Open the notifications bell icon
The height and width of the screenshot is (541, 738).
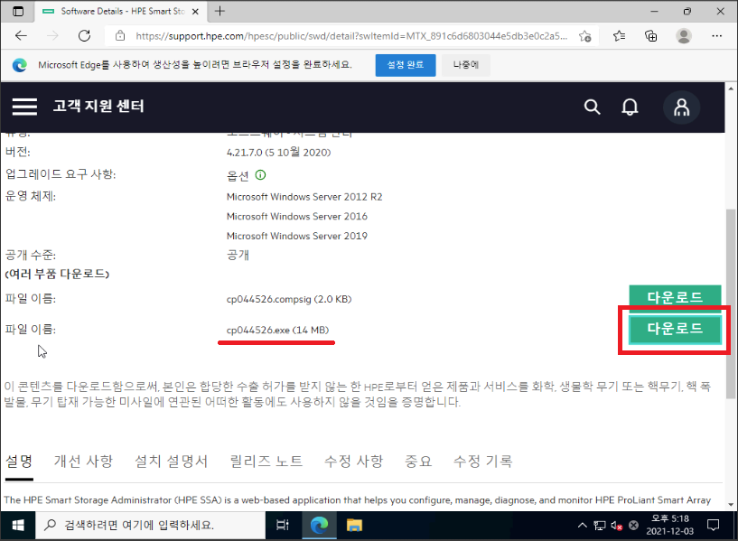[x=630, y=107]
